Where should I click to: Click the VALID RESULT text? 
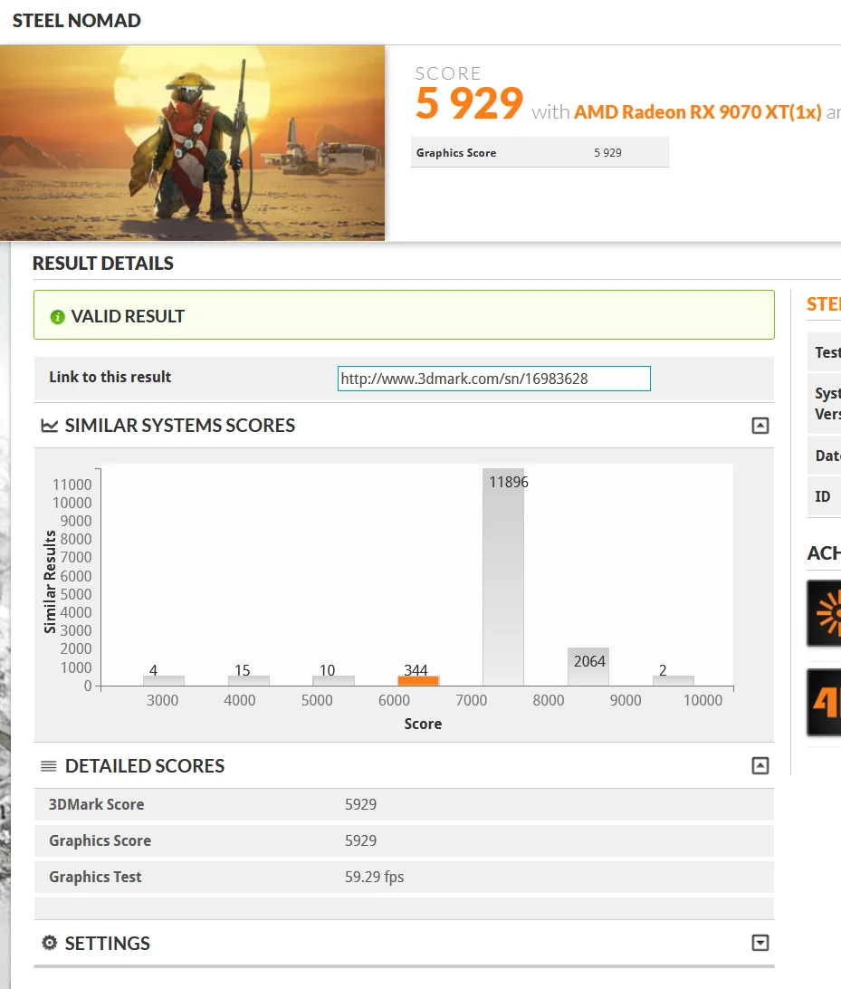(128, 317)
